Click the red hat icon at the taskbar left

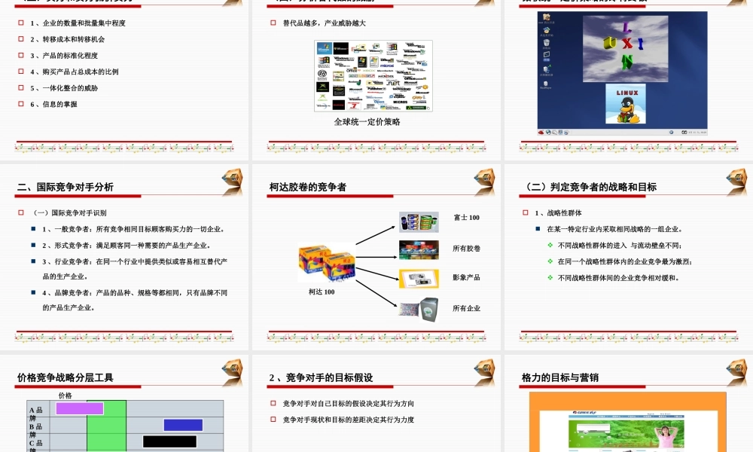point(539,132)
